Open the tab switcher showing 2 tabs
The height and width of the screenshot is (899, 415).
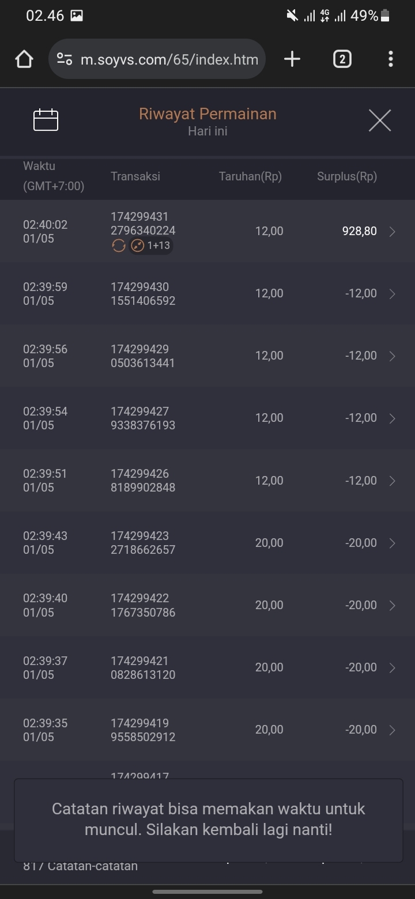coord(342,59)
